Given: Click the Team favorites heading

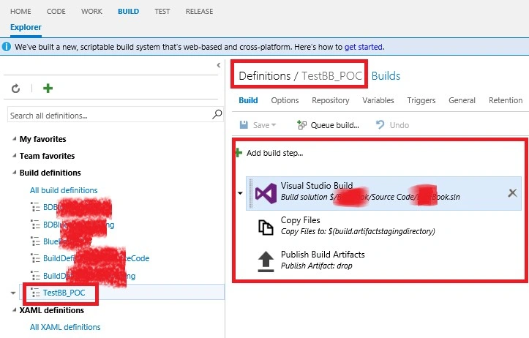Looking at the screenshot, I should pyautogui.click(x=48, y=156).
